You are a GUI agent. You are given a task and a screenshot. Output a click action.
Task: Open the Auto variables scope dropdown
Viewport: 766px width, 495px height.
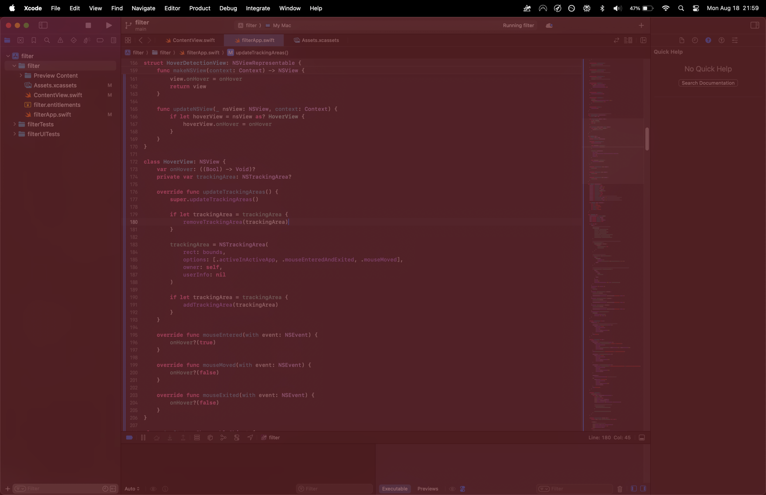click(132, 489)
